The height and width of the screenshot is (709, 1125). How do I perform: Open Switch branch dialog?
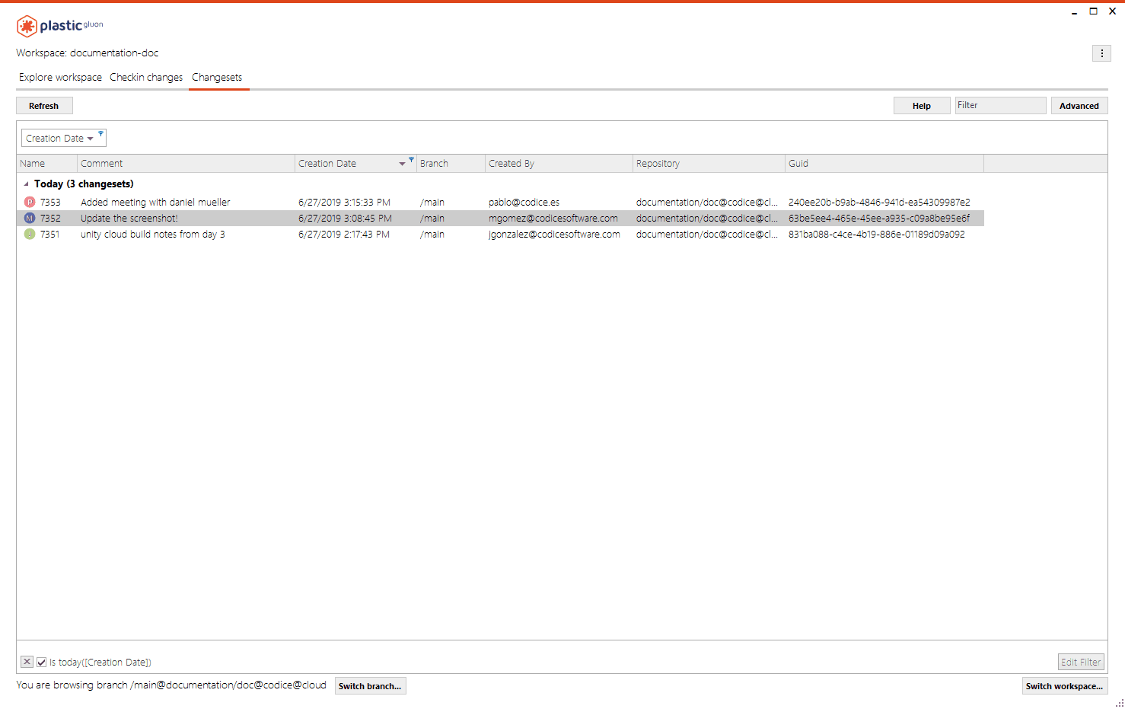click(x=370, y=685)
